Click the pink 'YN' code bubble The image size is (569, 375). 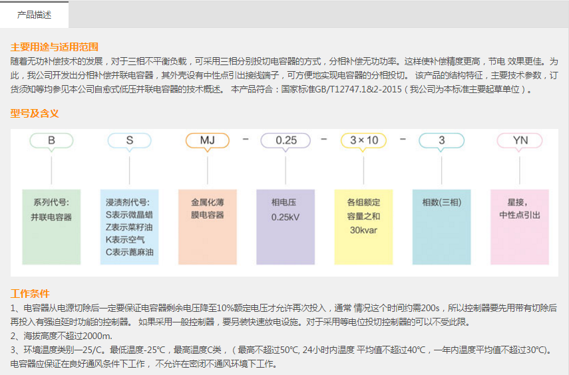(519, 140)
